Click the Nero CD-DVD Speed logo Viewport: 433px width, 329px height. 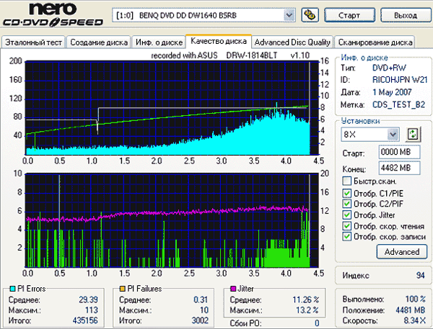[x=53, y=15]
